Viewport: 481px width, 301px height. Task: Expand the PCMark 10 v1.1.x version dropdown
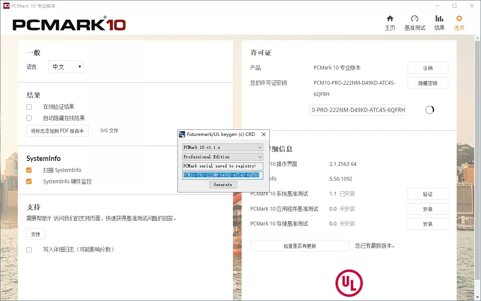click(222, 147)
